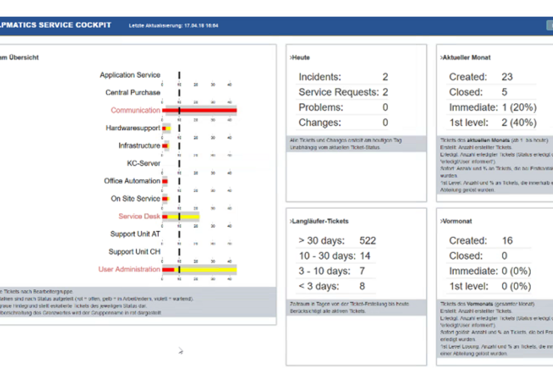The image size is (553, 372).
Task: Select the Team Übersicht heading
Action: tap(19, 57)
